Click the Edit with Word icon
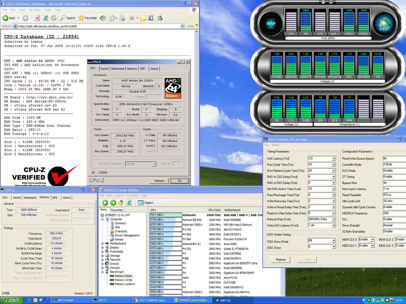The image size is (406, 304). tap(131, 18)
